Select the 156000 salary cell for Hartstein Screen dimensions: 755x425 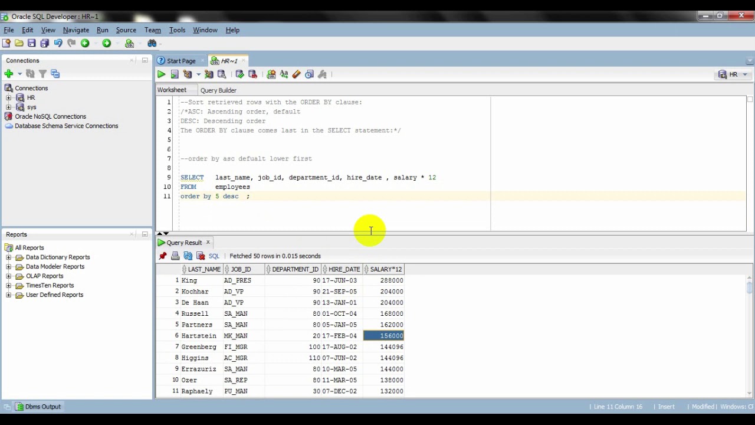pos(383,336)
